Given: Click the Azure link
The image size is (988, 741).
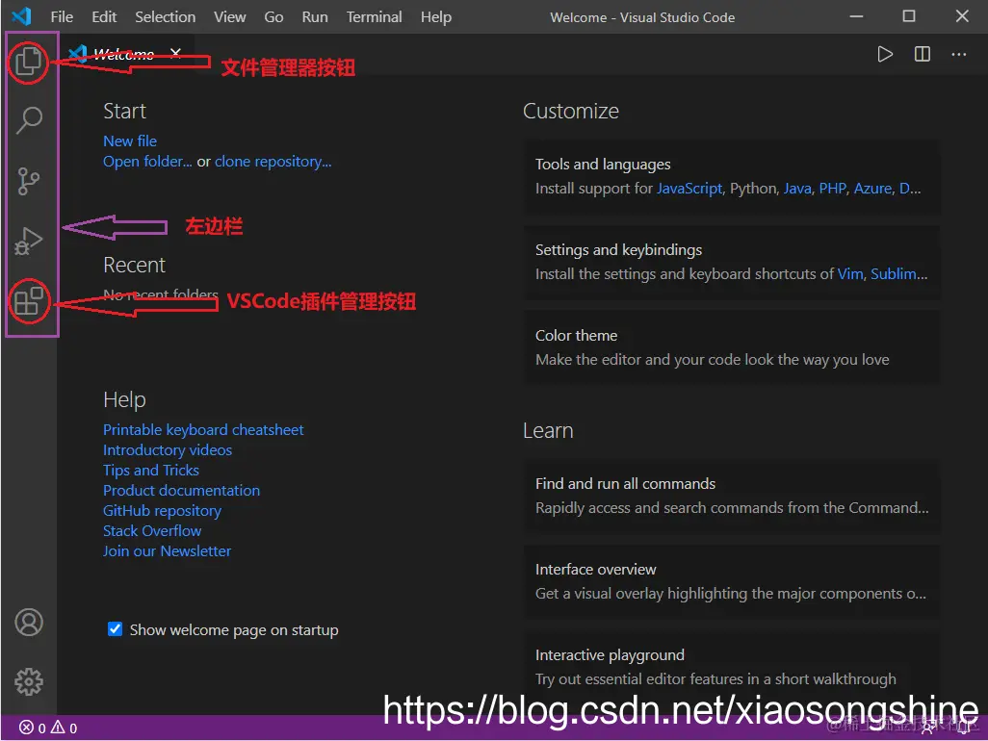Looking at the screenshot, I should coord(872,189).
